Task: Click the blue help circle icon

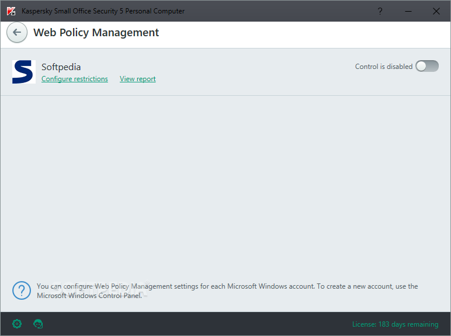Action: click(22, 290)
